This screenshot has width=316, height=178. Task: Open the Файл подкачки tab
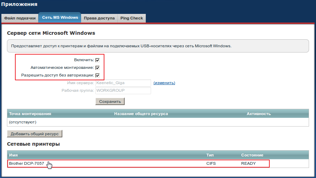point(20,18)
